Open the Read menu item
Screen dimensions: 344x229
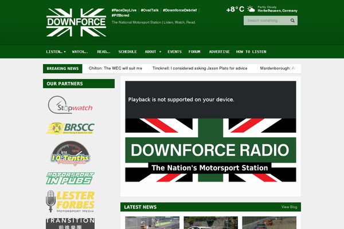[x=104, y=52]
